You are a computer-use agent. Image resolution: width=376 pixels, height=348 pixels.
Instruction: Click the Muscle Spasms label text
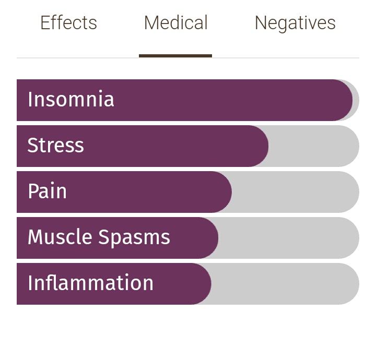click(x=99, y=237)
